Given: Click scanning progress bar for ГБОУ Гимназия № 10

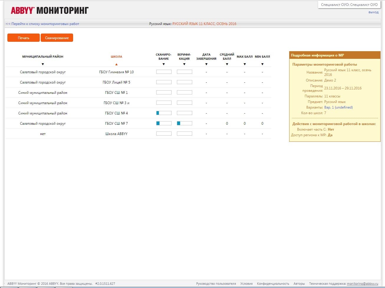Looking at the screenshot, I should tap(164, 72).
